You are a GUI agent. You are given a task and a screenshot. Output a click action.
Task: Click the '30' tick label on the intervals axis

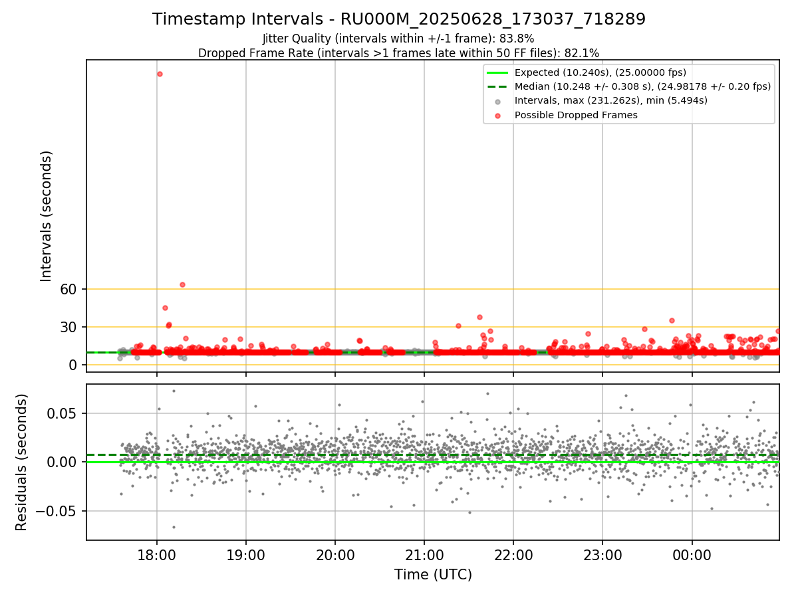click(x=70, y=327)
